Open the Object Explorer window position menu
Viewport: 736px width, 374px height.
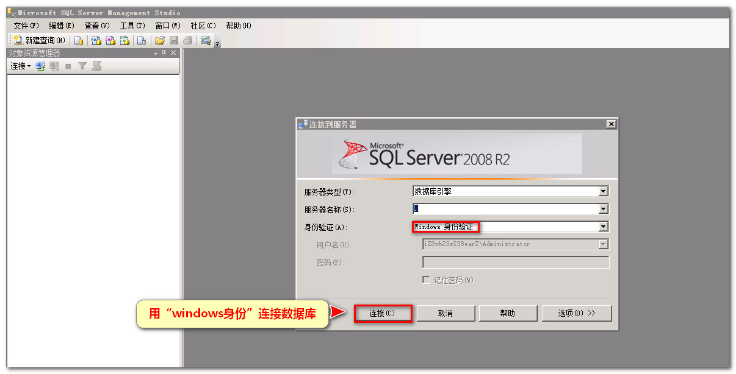pos(156,54)
